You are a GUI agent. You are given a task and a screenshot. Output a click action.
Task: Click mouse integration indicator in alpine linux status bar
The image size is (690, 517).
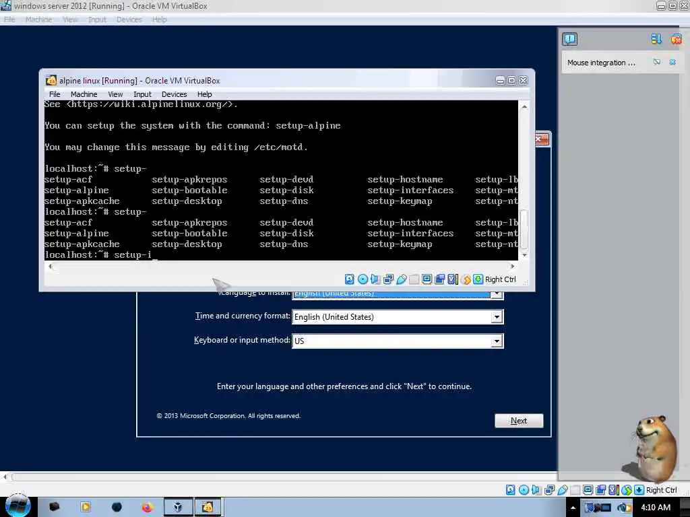[x=466, y=279]
